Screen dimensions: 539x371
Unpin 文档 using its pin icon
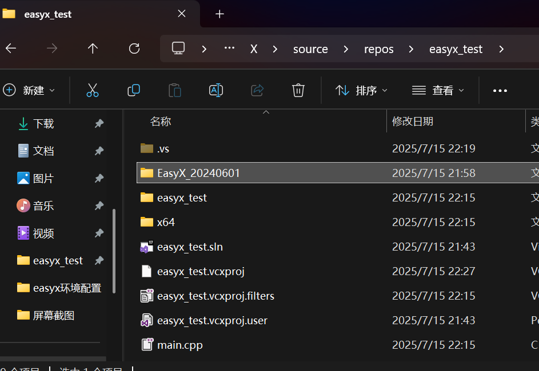coord(99,151)
